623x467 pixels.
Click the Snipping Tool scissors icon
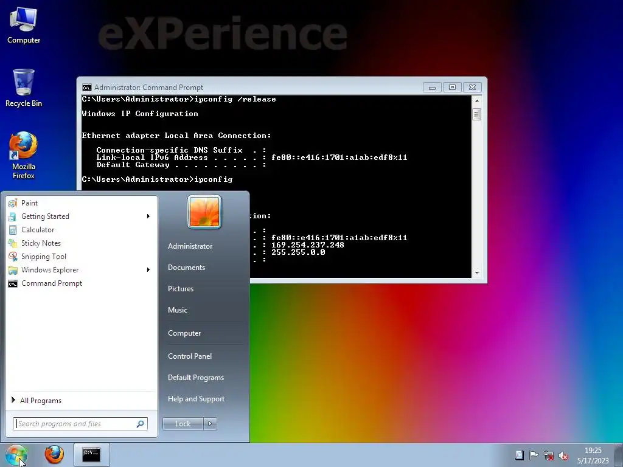pyautogui.click(x=13, y=257)
